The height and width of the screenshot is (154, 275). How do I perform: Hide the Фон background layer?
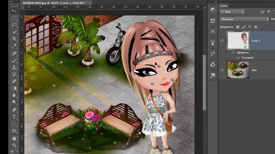(x=223, y=70)
